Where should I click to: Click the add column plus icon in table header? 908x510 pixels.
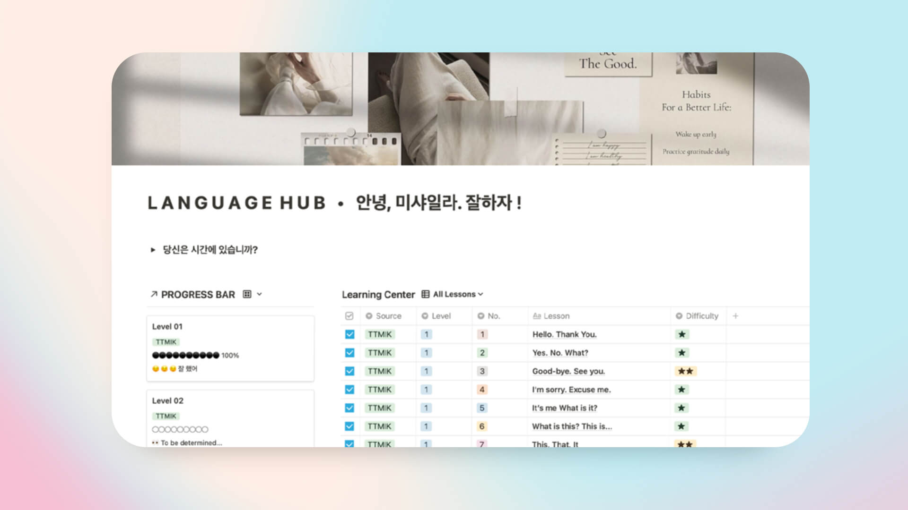(x=736, y=316)
